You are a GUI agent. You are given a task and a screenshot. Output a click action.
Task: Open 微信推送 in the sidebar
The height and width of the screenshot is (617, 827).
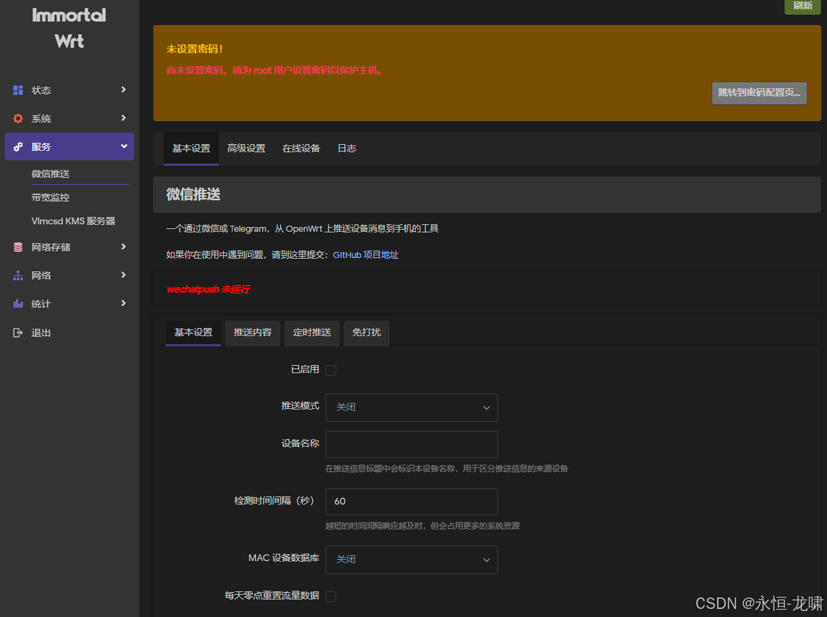[x=51, y=174]
